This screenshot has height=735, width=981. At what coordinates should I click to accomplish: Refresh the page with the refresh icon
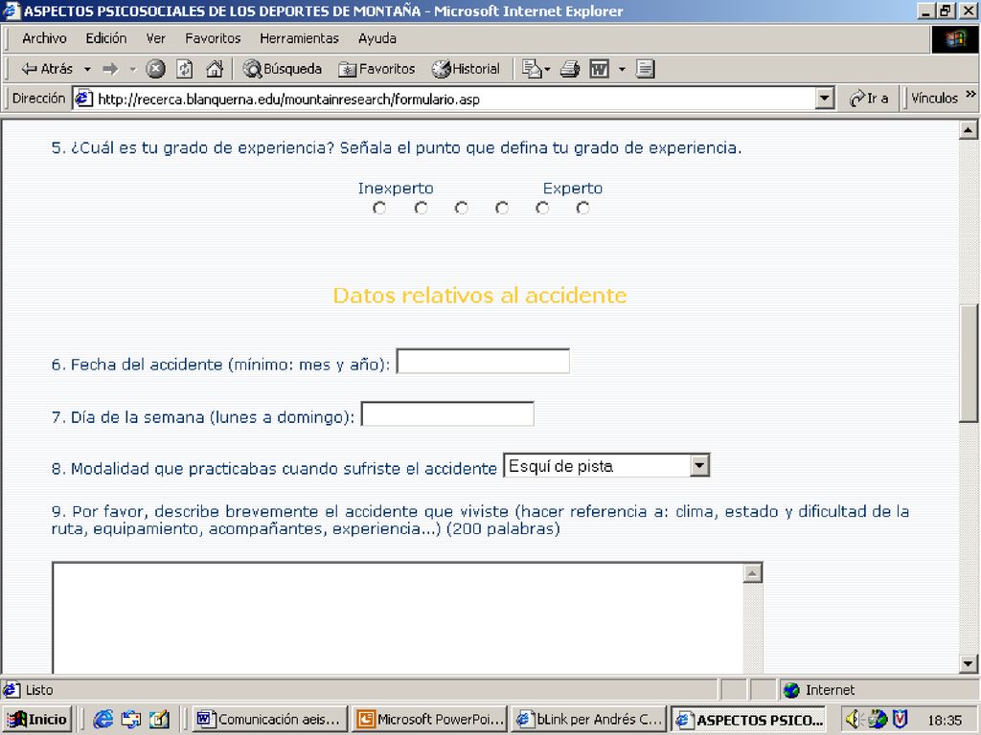(x=185, y=69)
